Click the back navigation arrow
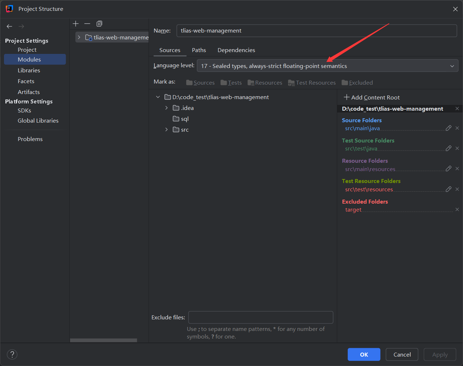 (9, 26)
